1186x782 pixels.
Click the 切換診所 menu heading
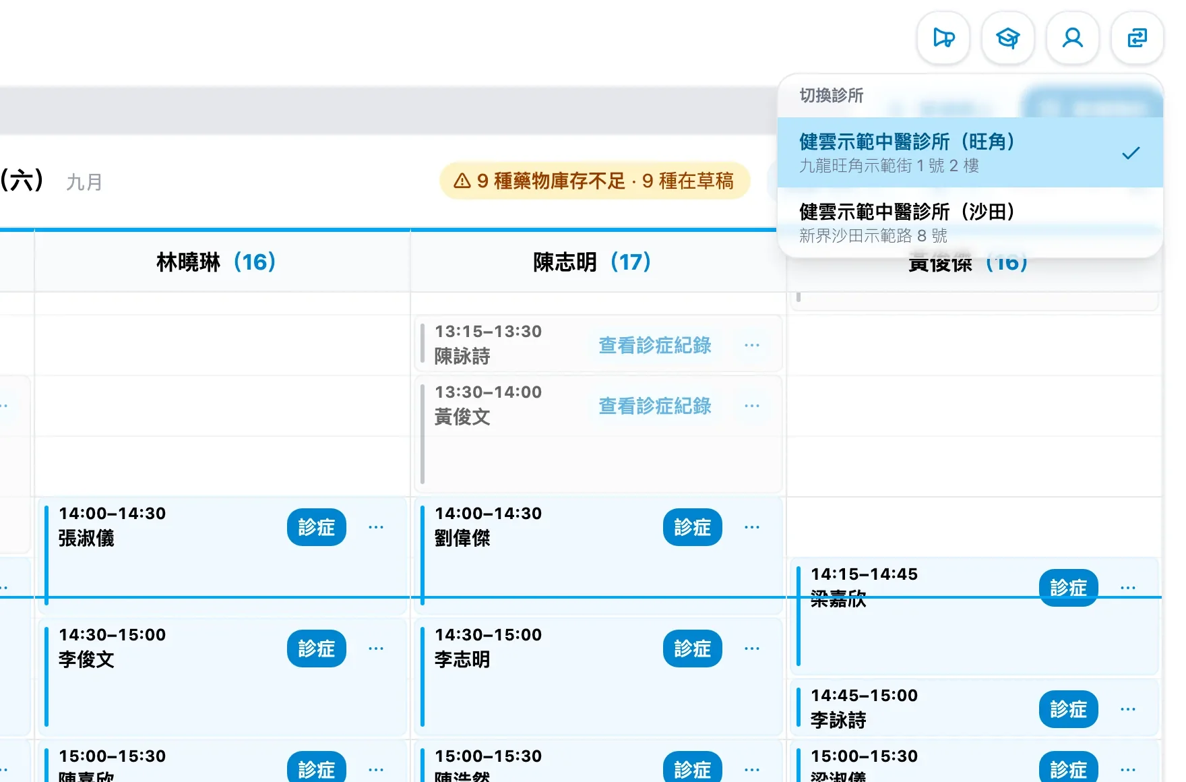[x=832, y=95]
